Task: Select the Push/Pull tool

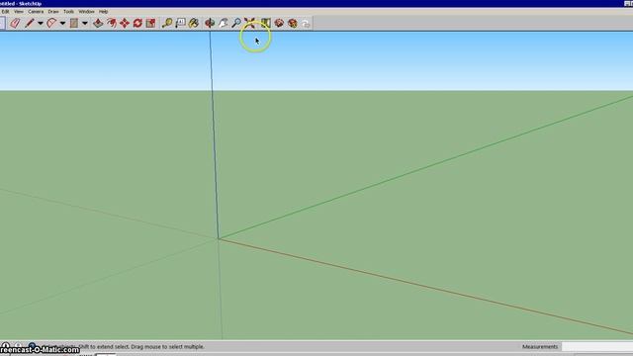Action: (x=98, y=23)
